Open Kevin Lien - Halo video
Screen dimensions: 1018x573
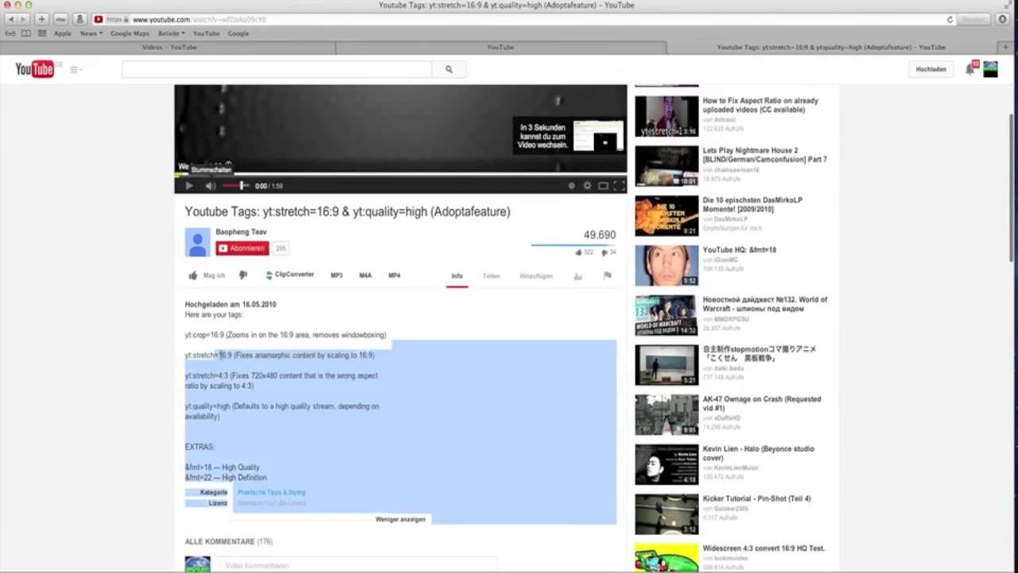758,453
